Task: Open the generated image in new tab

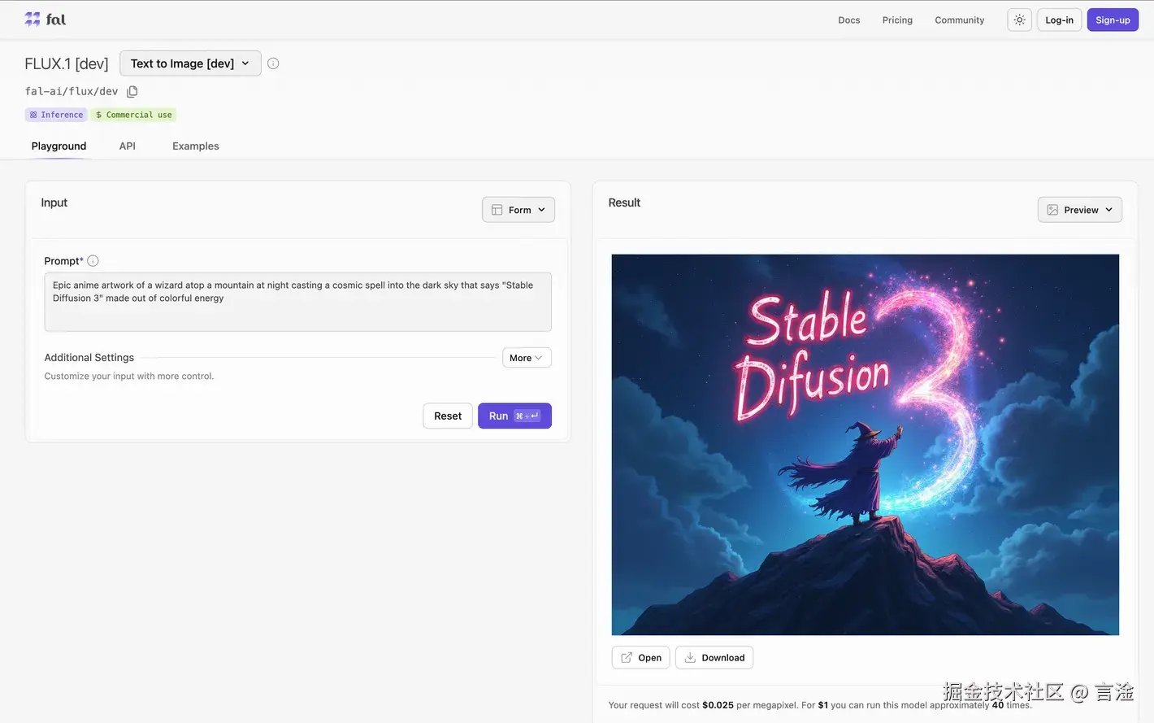Action: (x=640, y=658)
